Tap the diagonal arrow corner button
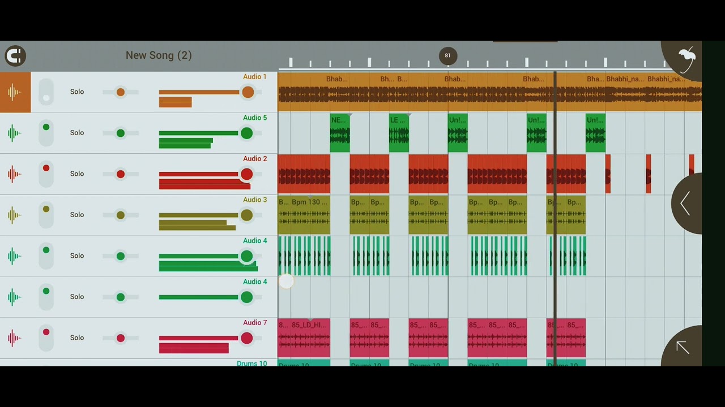 pyautogui.click(x=683, y=347)
